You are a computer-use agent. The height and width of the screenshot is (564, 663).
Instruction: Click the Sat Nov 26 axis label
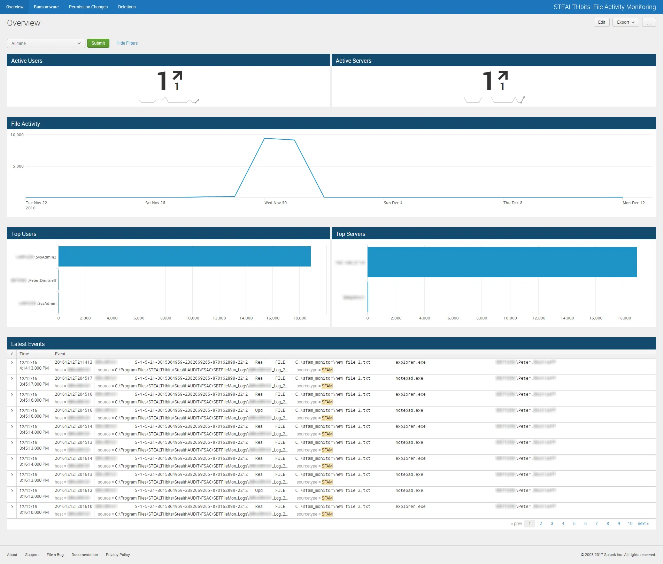click(155, 203)
